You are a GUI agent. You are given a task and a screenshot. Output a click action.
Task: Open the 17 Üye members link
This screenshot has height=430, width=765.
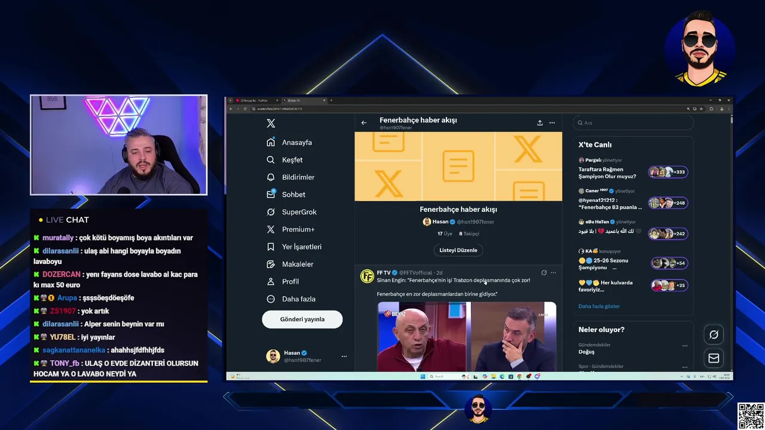pos(445,234)
